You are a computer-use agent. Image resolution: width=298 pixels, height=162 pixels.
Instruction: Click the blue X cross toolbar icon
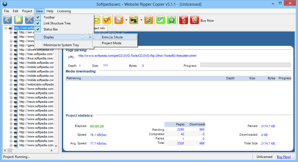coord(29,20)
